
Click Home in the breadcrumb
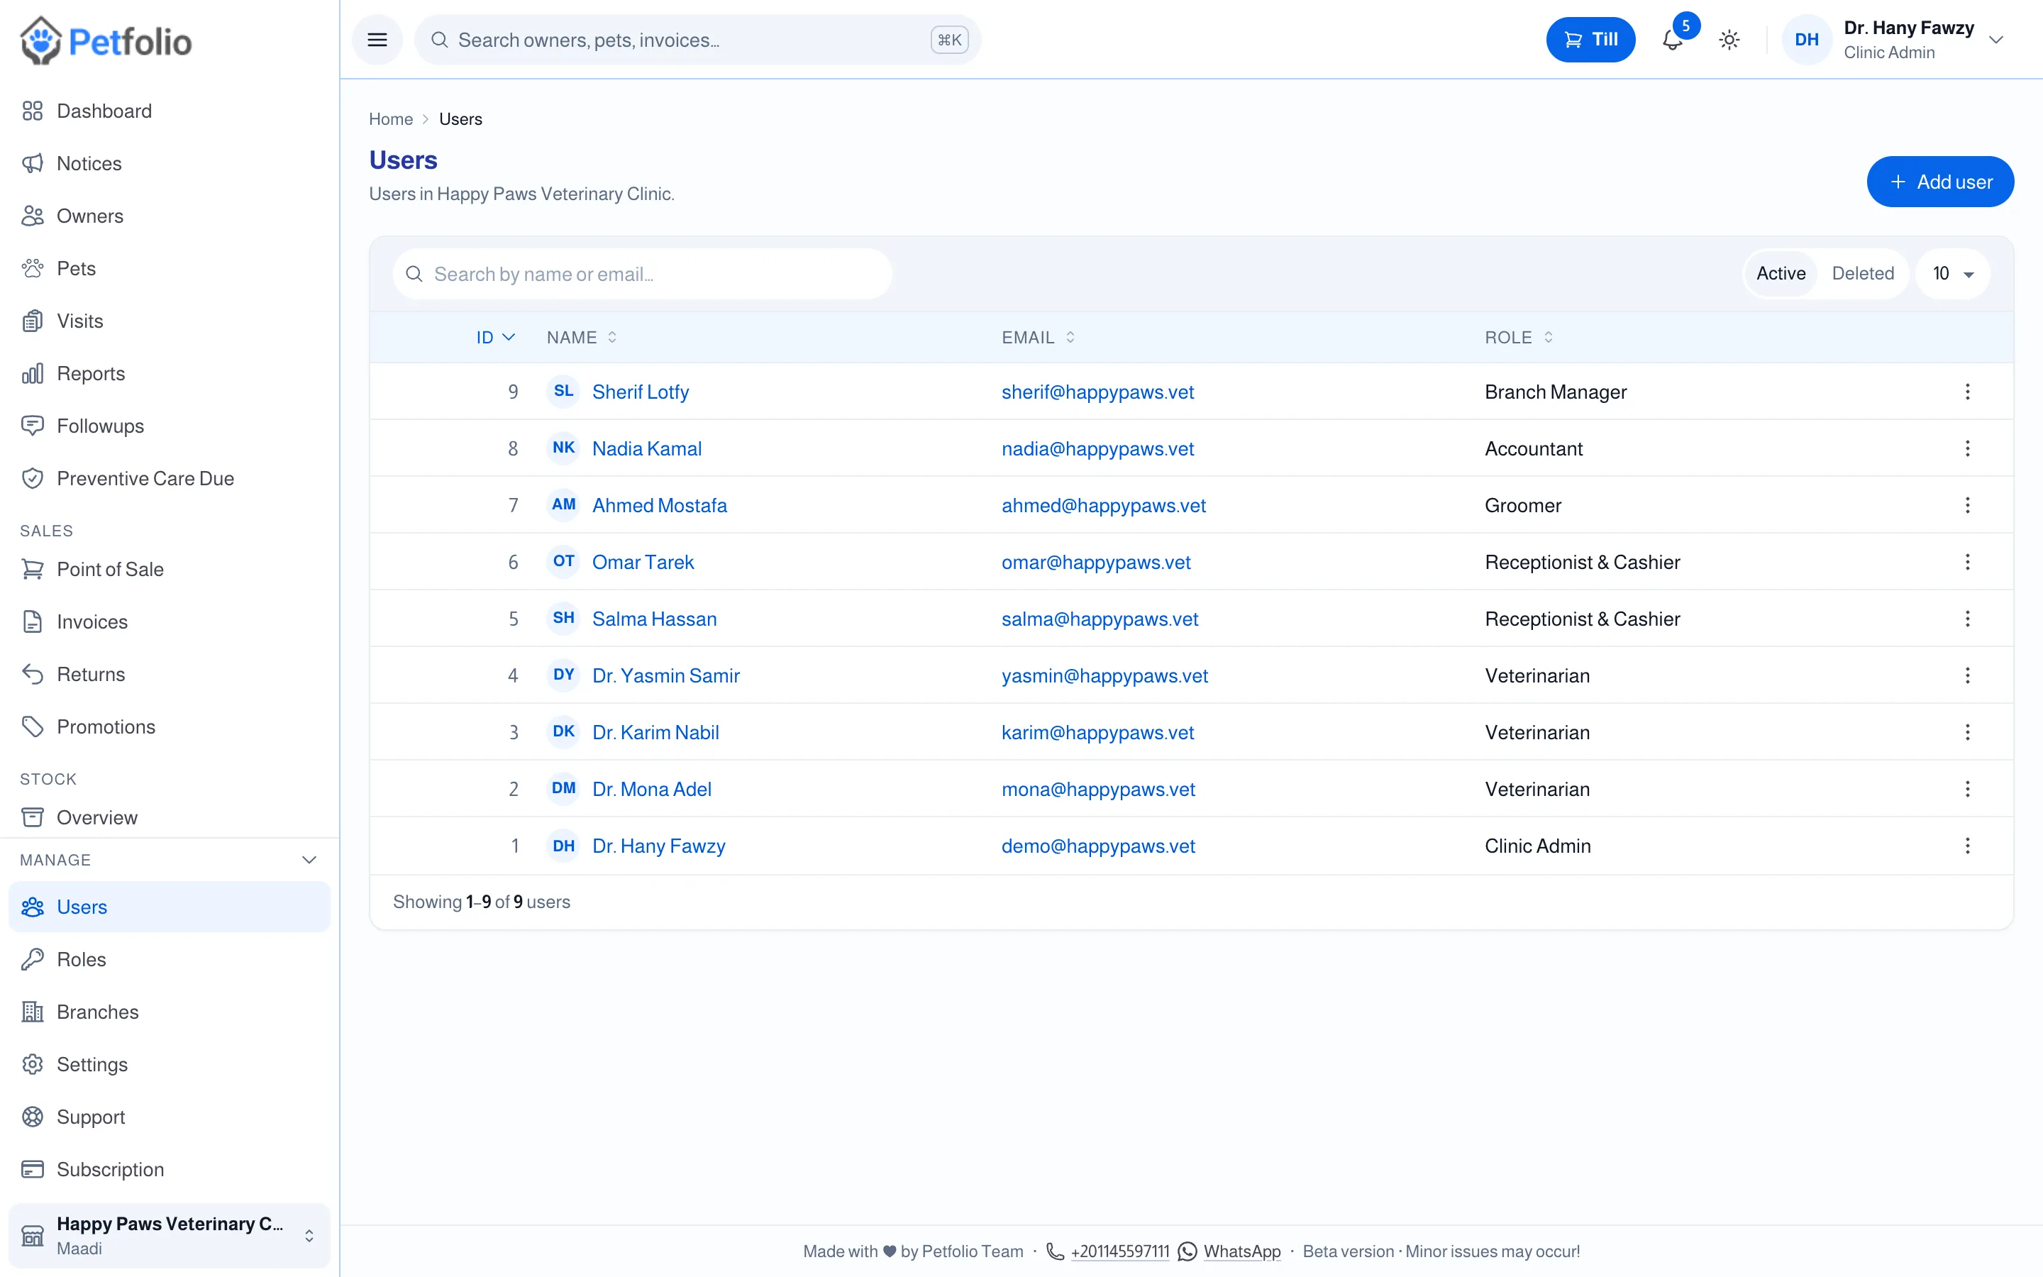click(x=391, y=119)
